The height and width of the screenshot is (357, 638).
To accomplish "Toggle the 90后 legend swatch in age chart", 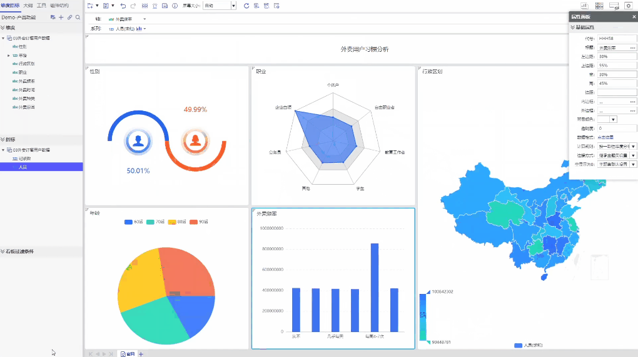I will (x=193, y=222).
